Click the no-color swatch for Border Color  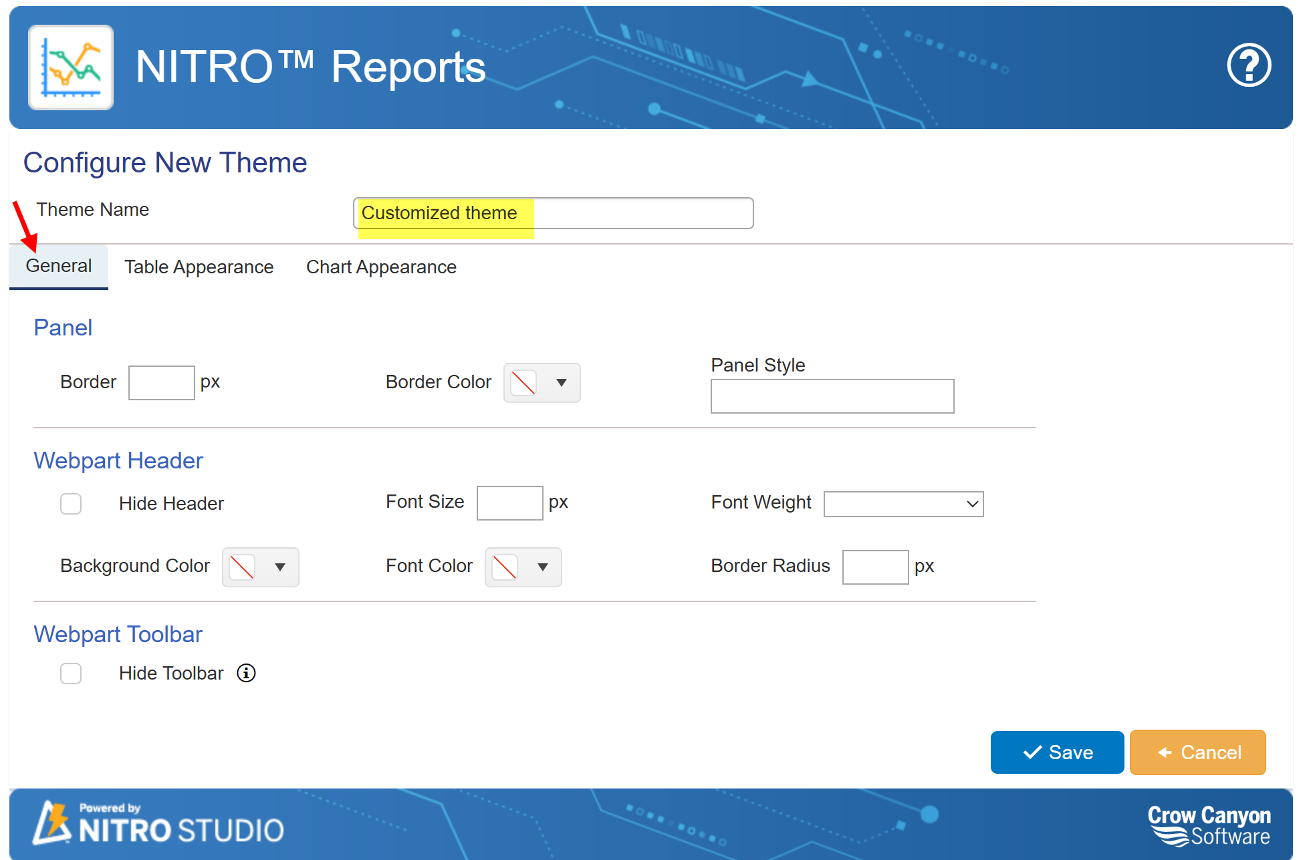click(523, 383)
